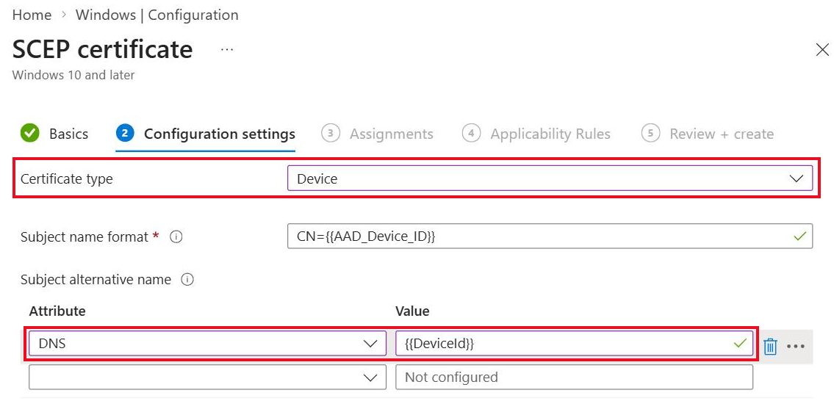This screenshot has height=401, width=834.
Task: Expand the empty attribute dropdown
Action: point(207,377)
